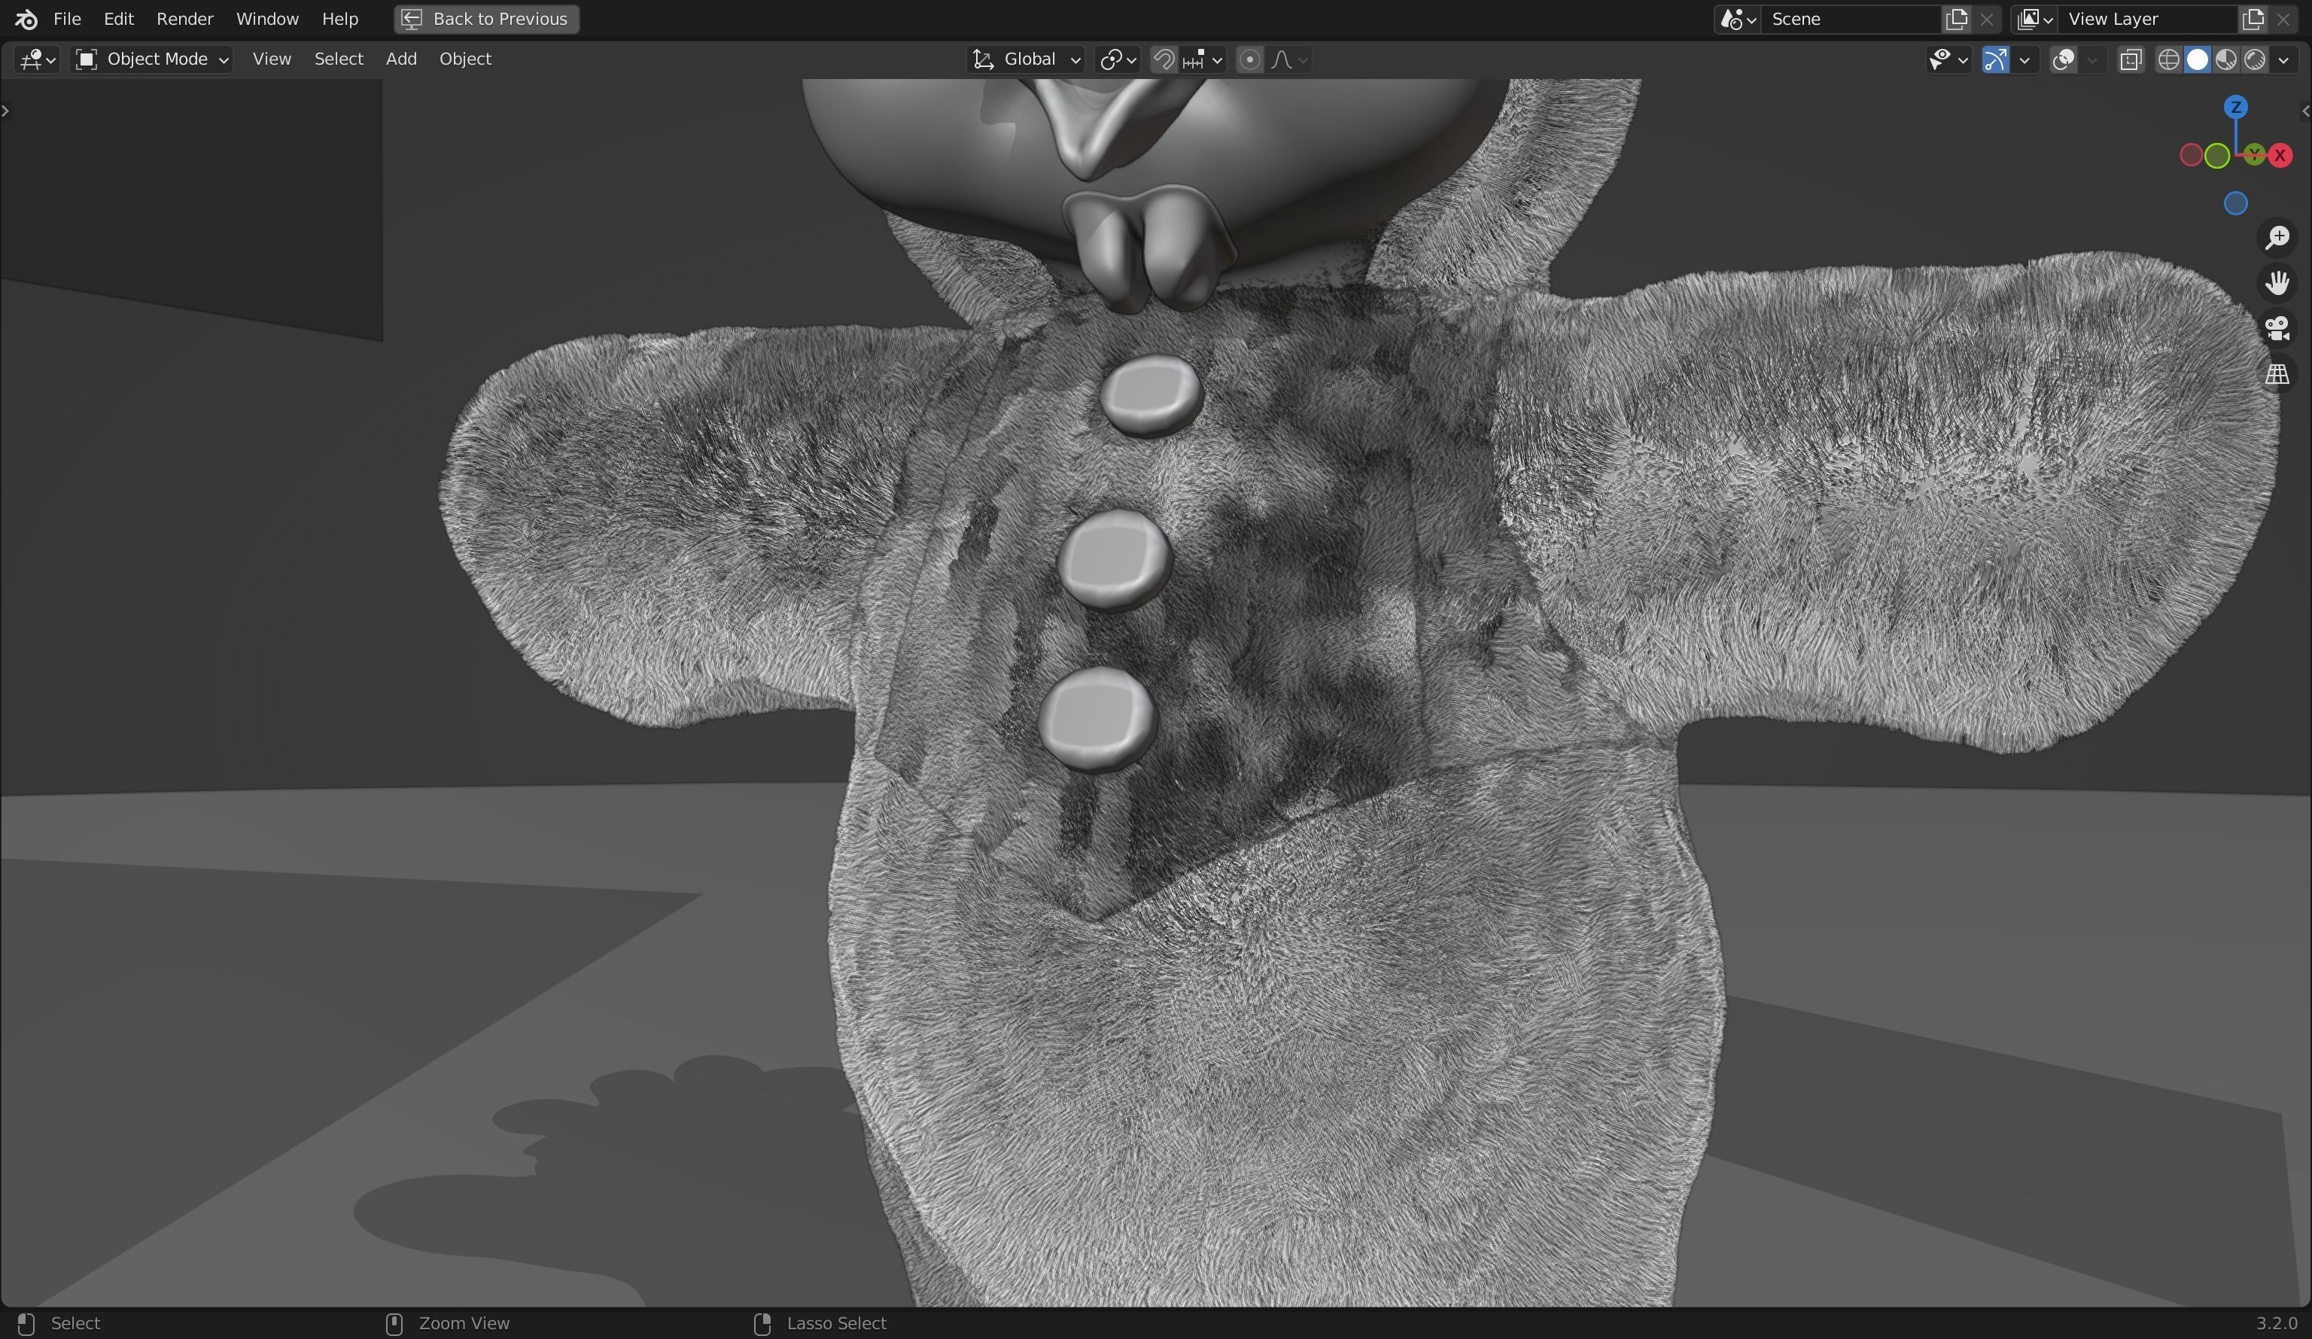This screenshot has height=1339, width=2312.
Task: Open the Object Mode dropdown
Action: [151, 59]
